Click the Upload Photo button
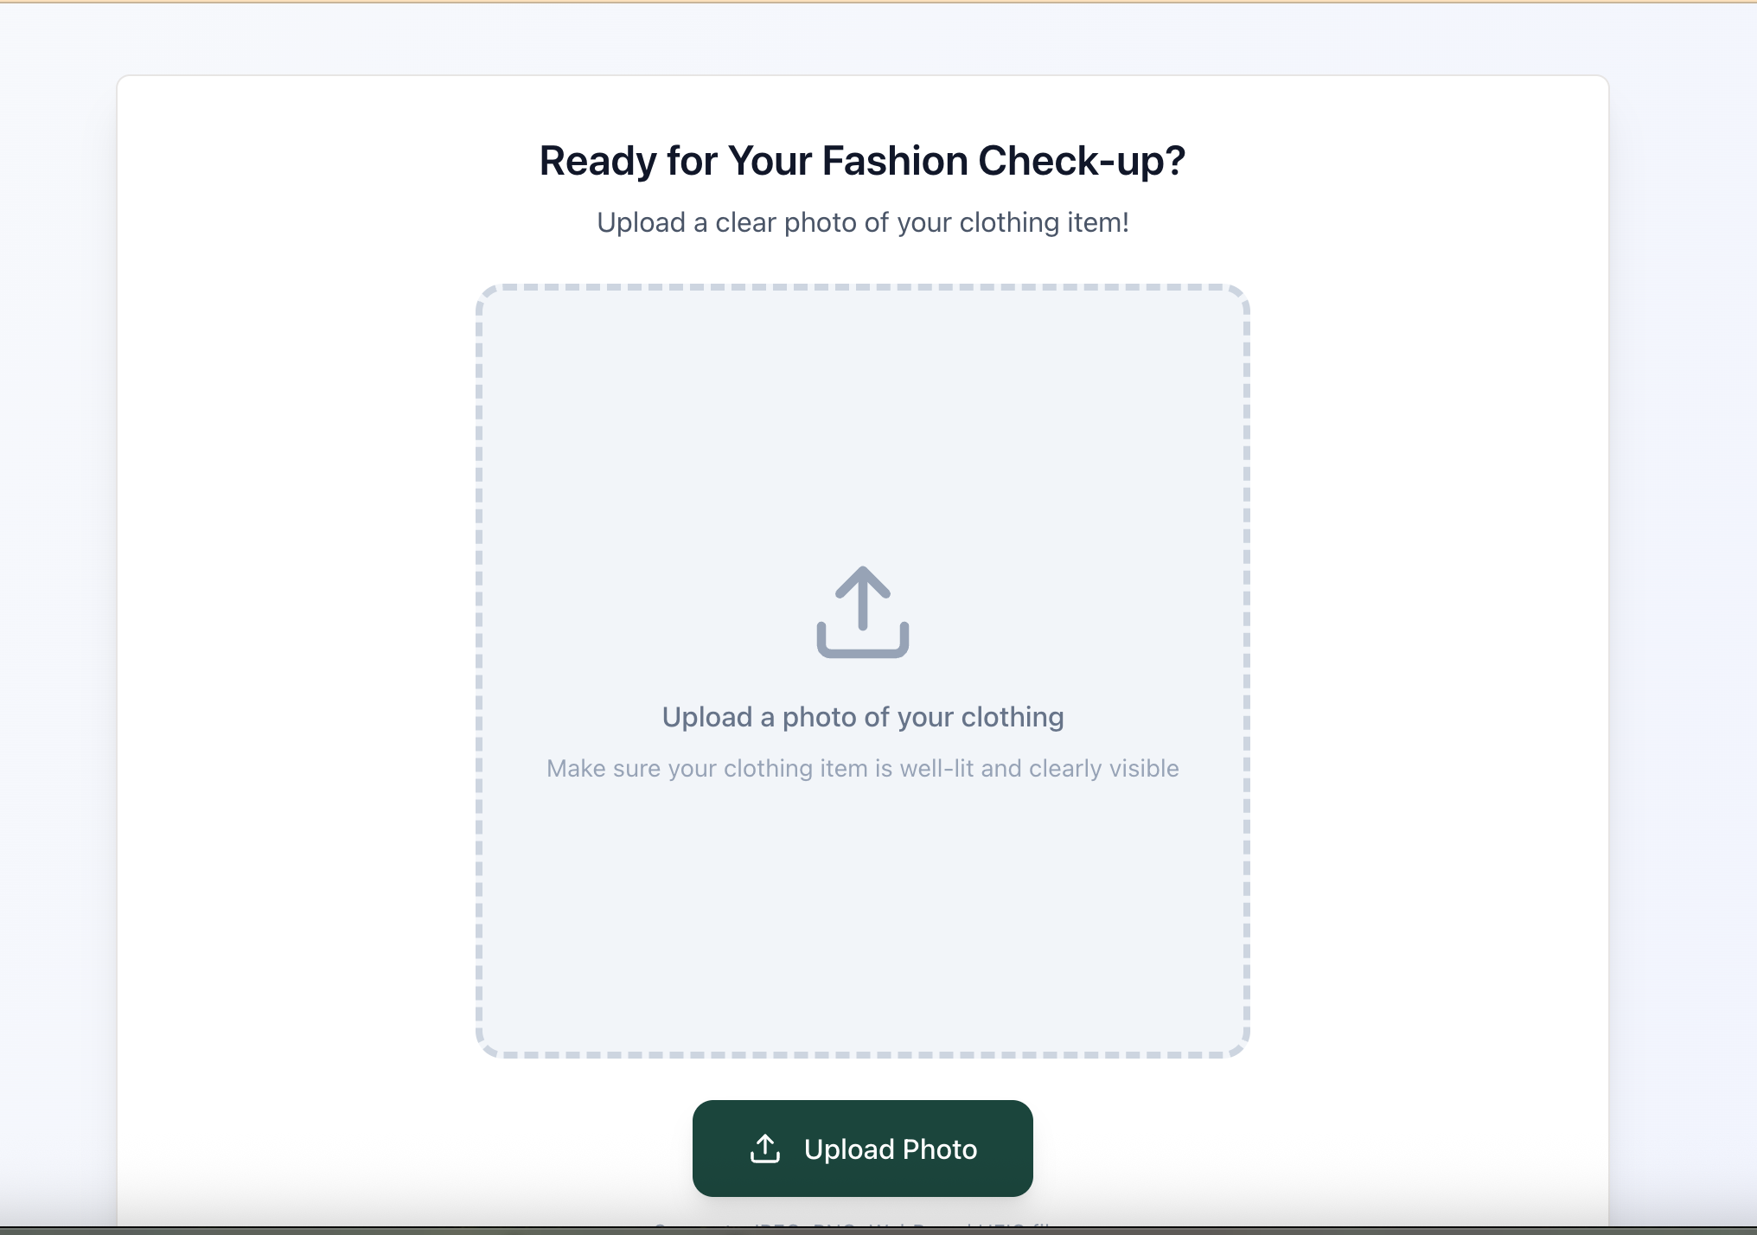The image size is (1757, 1235). (862, 1149)
